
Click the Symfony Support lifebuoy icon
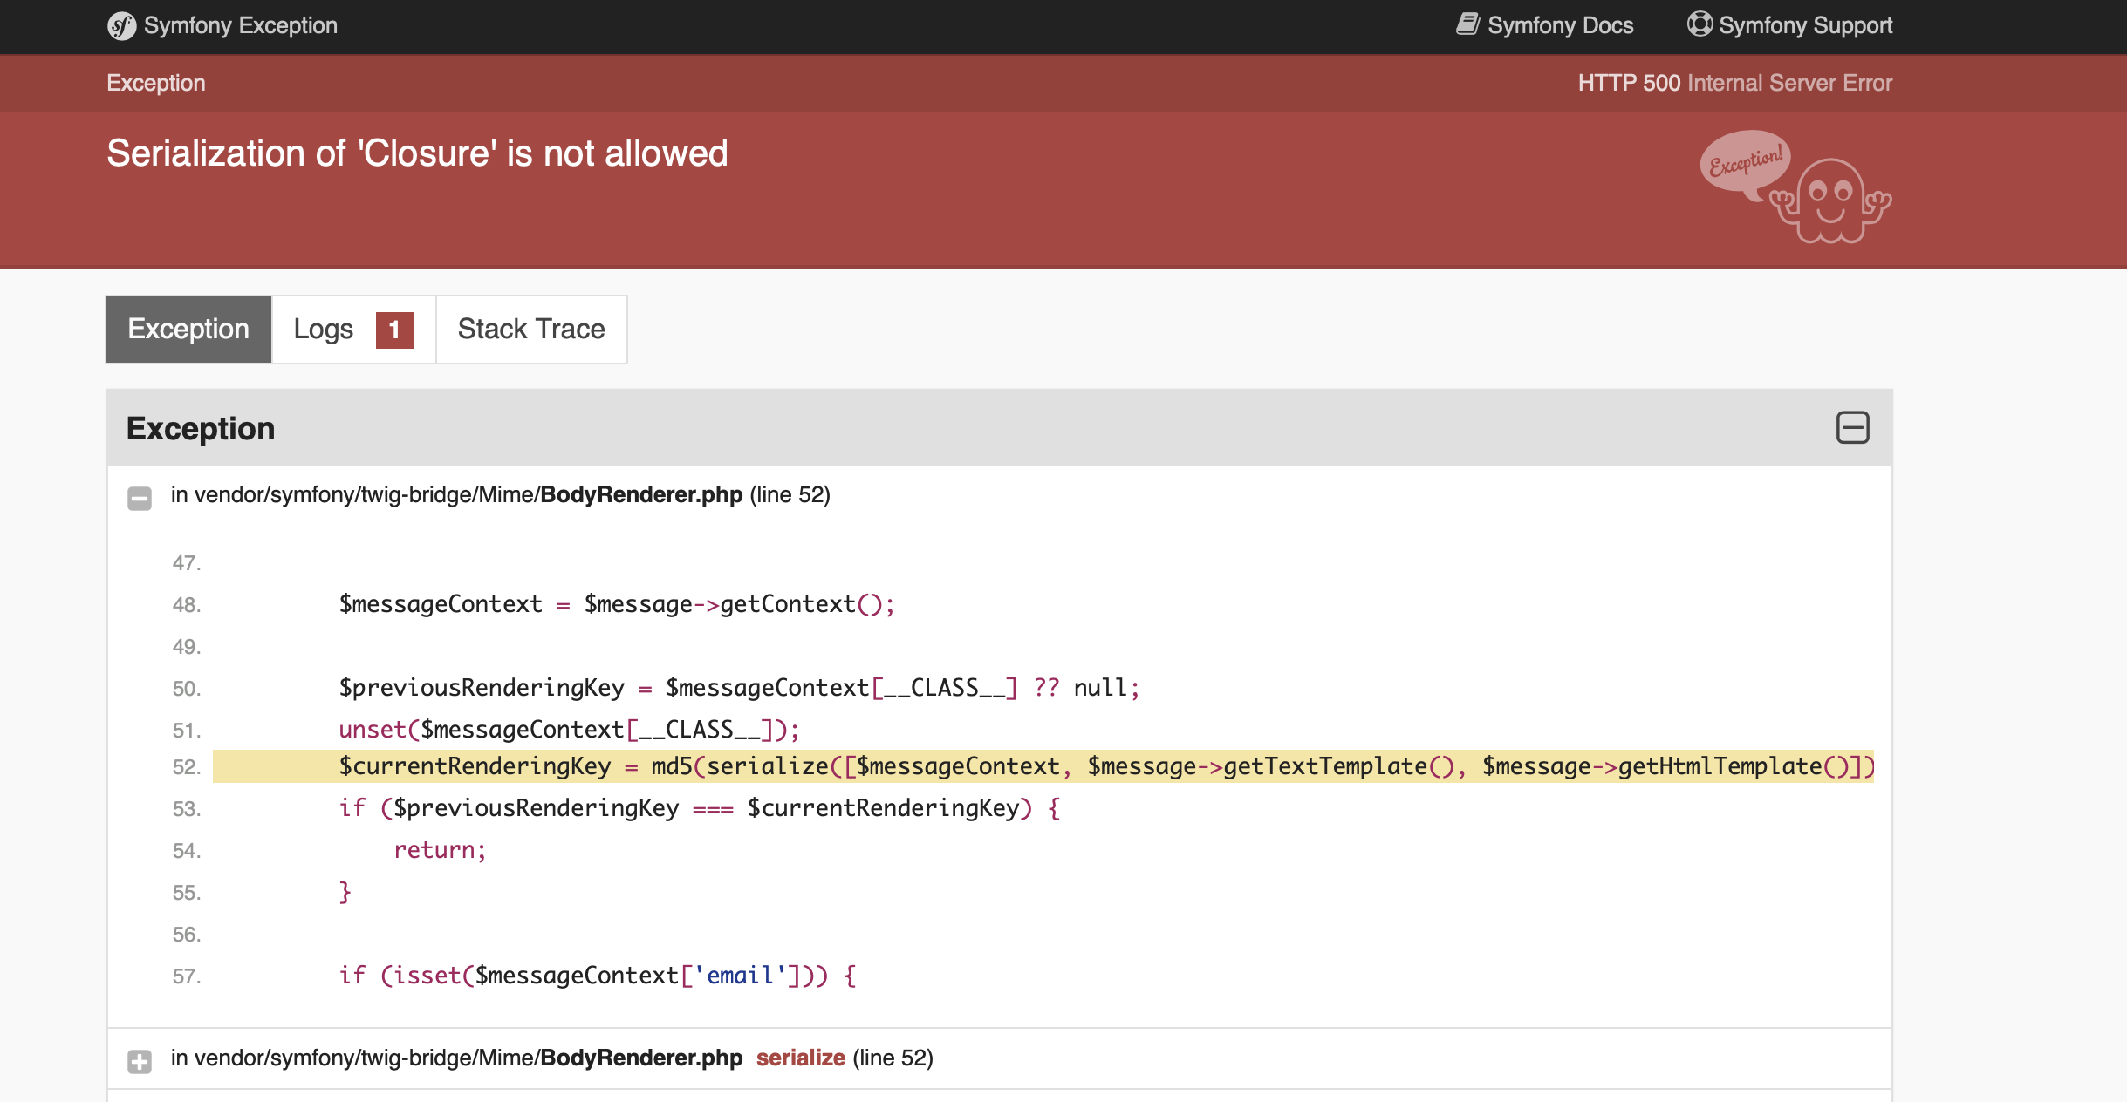(1700, 24)
